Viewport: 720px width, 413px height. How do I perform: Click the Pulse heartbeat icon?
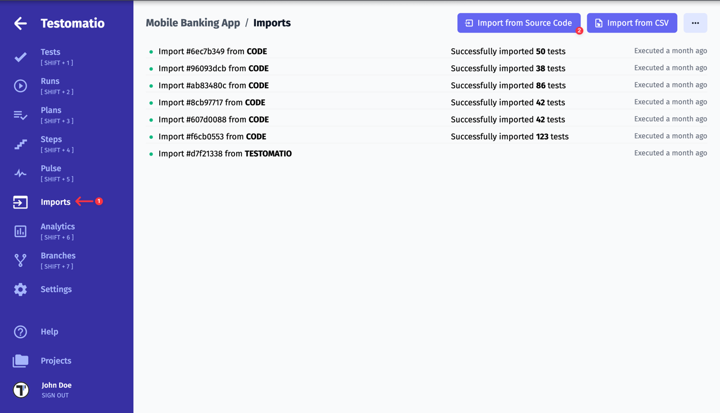point(20,173)
